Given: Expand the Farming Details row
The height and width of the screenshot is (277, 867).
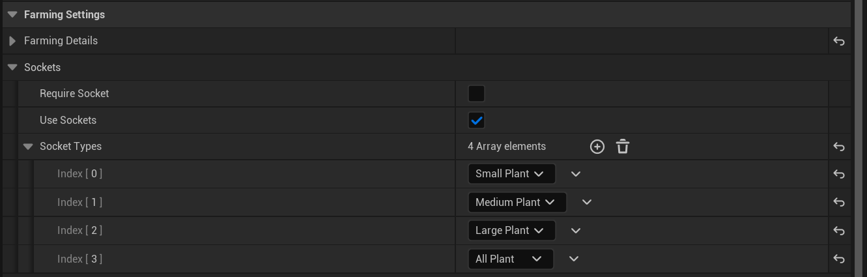Looking at the screenshot, I should coord(12,41).
